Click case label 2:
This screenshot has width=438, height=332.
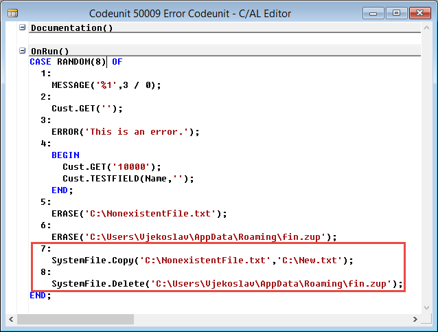(x=46, y=97)
